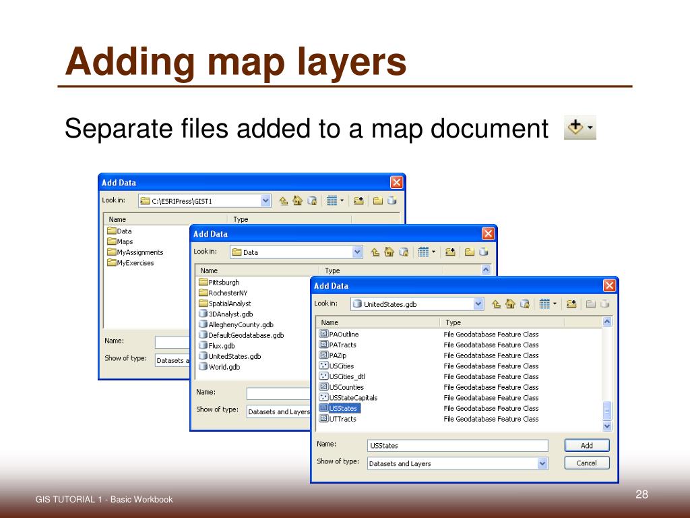The height and width of the screenshot is (518, 690).
Task: Open the Show of type box in the Data folder dialog
Action: (x=278, y=411)
